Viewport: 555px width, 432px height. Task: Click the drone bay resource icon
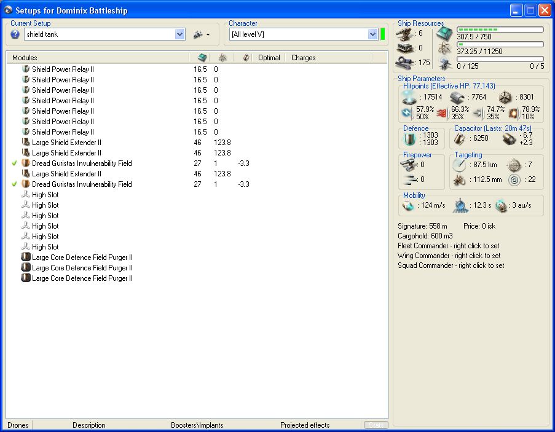444,64
